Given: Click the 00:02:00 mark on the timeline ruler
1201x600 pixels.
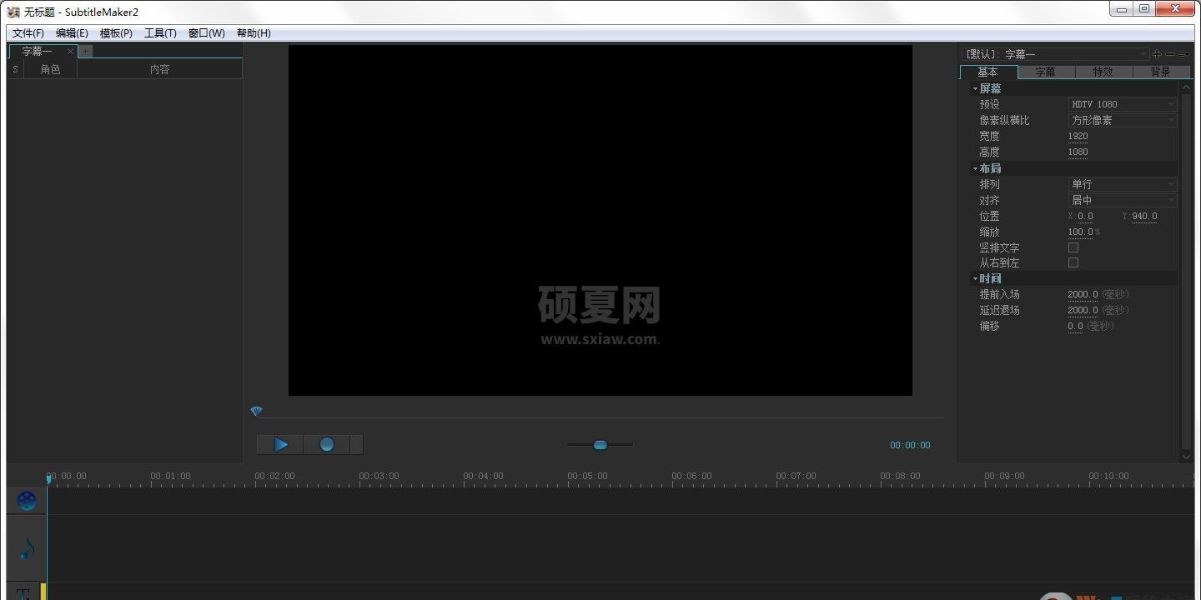Looking at the screenshot, I should 274,477.
